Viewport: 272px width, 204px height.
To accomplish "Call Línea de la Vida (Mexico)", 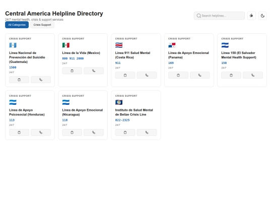I will (94, 71).
